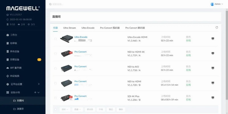Viewport: 228px width, 114px height.
Task: Select the NDI to HDMI 4K row checkbox
Action: pyautogui.click(x=56, y=53)
